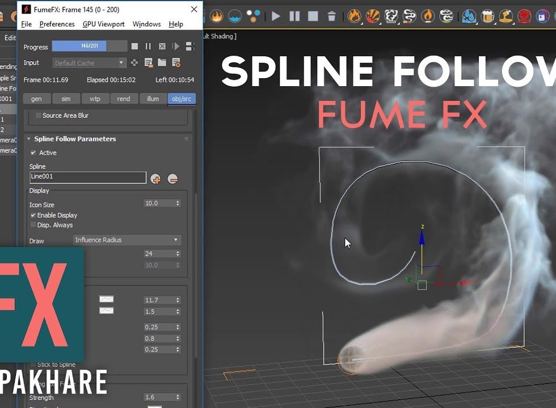The width and height of the screenshot is (556, 408).
Task: Click the four-dot icon next to Input
Action: click(x=134, y=63)
